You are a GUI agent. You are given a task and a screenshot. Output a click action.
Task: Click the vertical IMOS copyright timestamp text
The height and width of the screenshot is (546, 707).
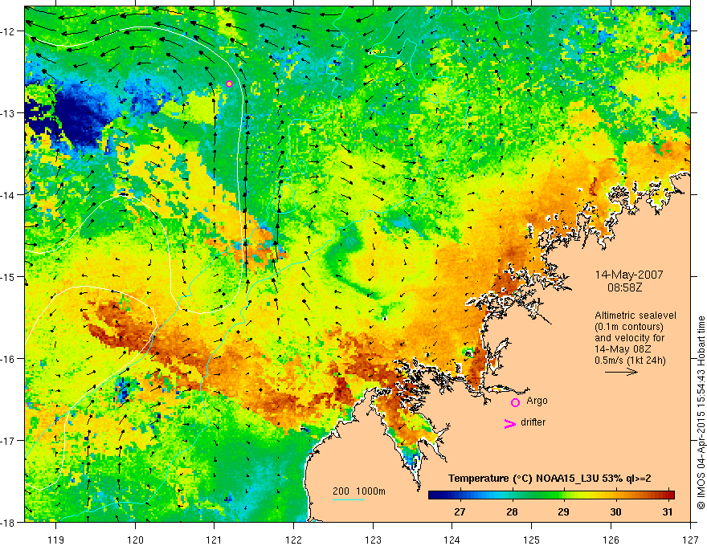tap(701, 413)
